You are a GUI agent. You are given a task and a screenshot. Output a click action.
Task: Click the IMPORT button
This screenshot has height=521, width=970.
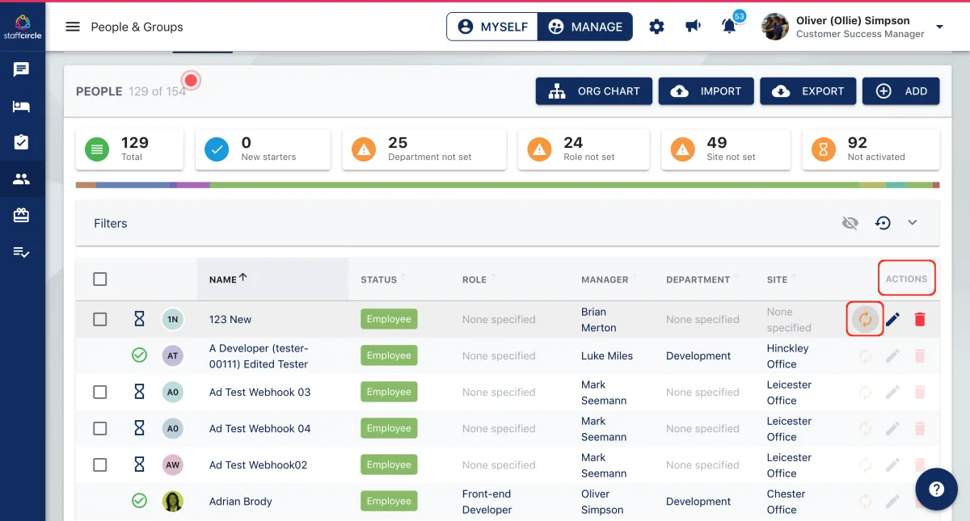pos(706,91)
